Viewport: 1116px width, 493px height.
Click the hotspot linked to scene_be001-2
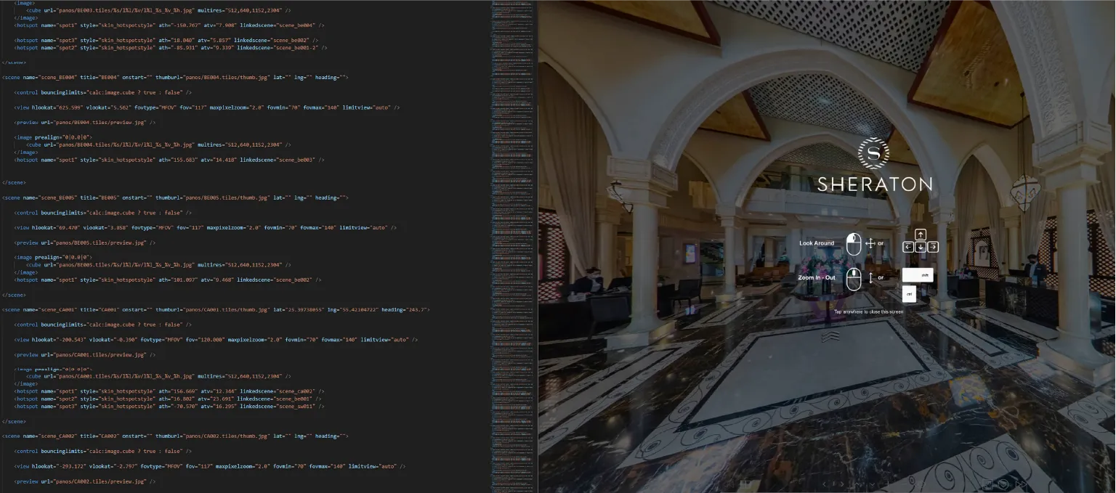[x=171, y=48]
